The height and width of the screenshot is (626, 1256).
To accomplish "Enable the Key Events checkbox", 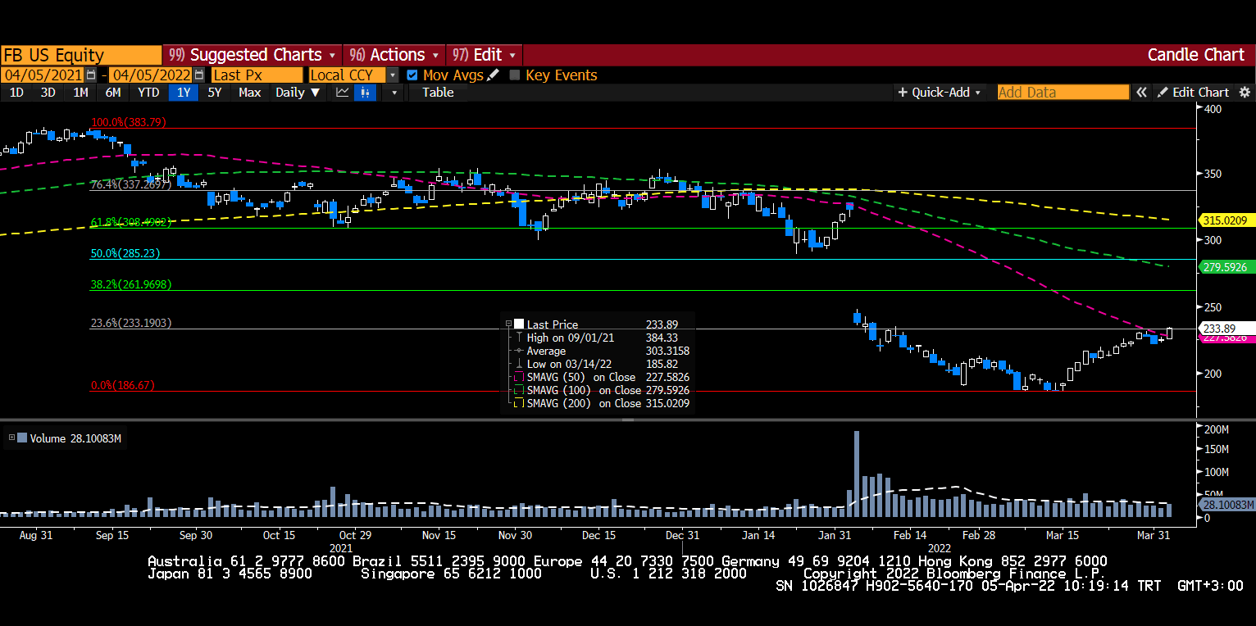I will pos(515,75).
